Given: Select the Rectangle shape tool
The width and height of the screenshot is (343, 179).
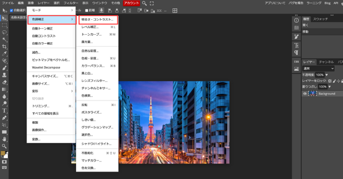Looking at the screenshot, I should (x=4, y=132).
